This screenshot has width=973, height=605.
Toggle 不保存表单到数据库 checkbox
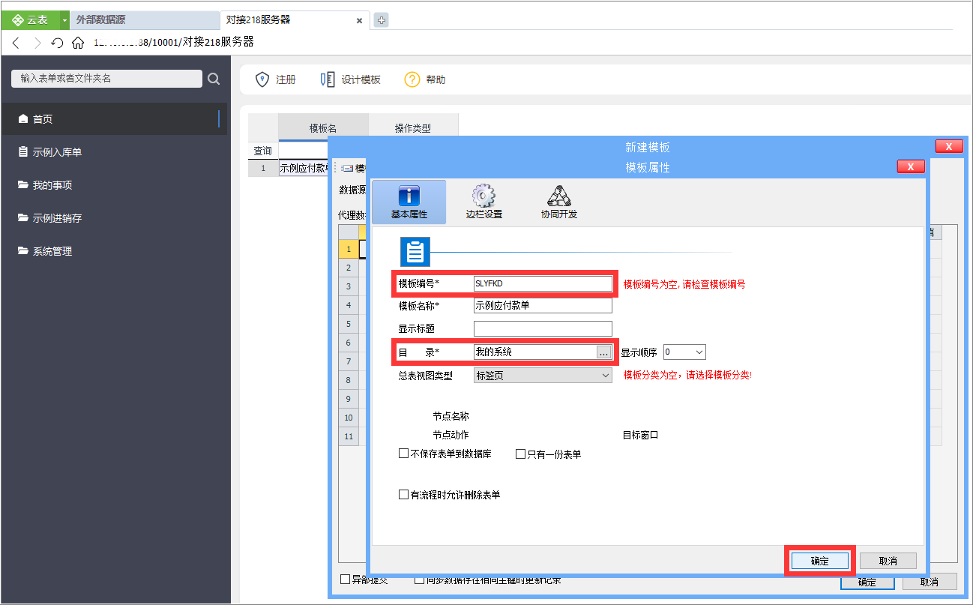404,454
